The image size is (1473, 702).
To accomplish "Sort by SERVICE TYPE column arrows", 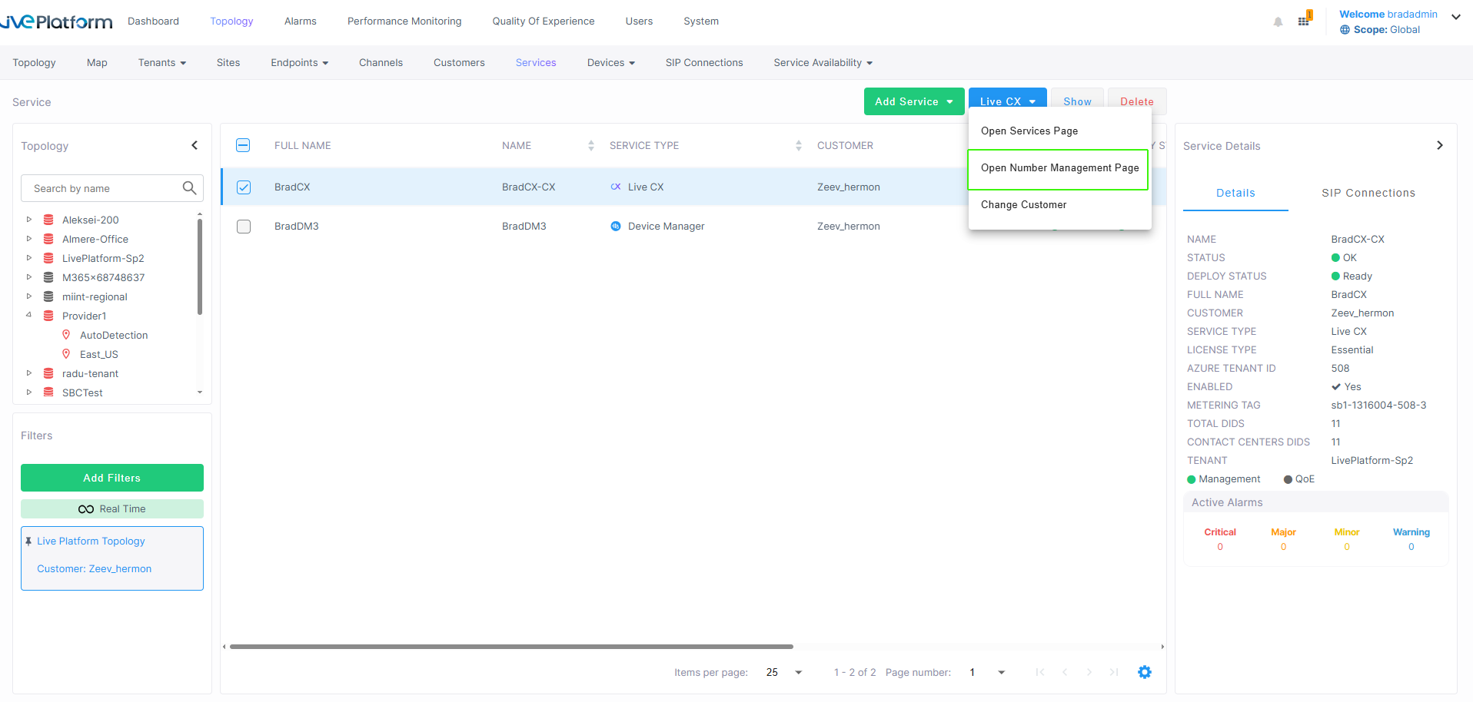I will tap(799, 145).
